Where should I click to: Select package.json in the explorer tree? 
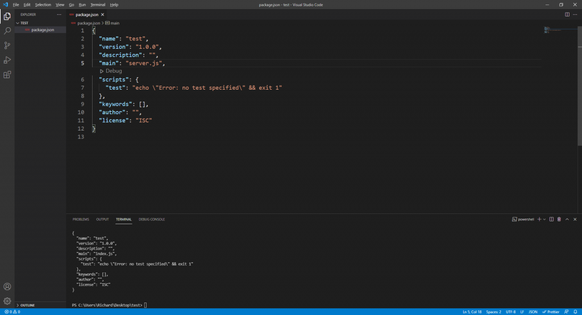(40, 30)
